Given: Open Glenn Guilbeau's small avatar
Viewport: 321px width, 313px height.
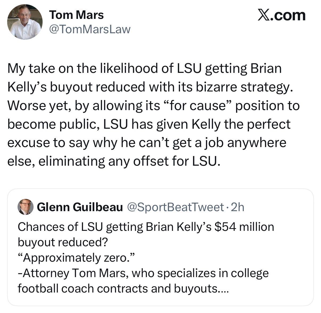Looking at the screenshot, I should click(25, 207).
